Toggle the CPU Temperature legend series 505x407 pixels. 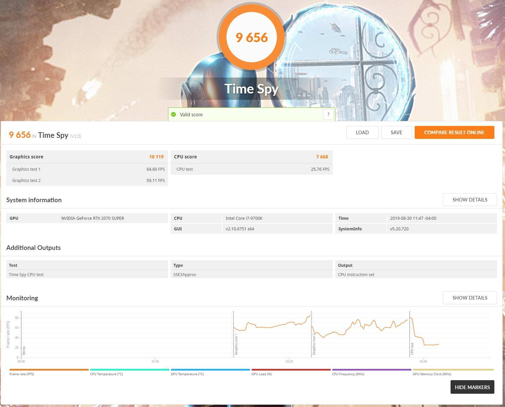(x=106, y=374)
